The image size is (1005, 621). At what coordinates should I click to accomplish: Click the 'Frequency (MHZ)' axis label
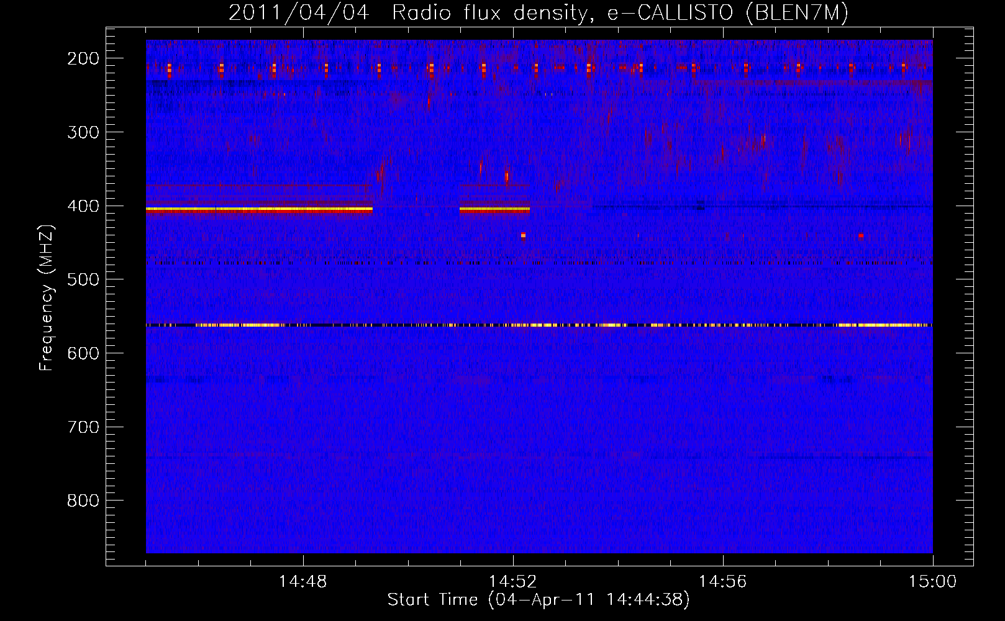tap(47, 298)
